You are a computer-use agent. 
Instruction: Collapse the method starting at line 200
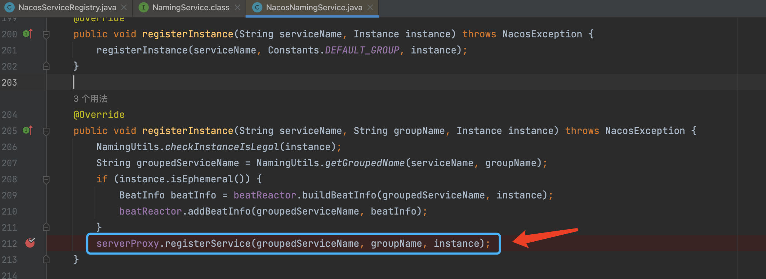pyautogui.click(x=46, y=34)
